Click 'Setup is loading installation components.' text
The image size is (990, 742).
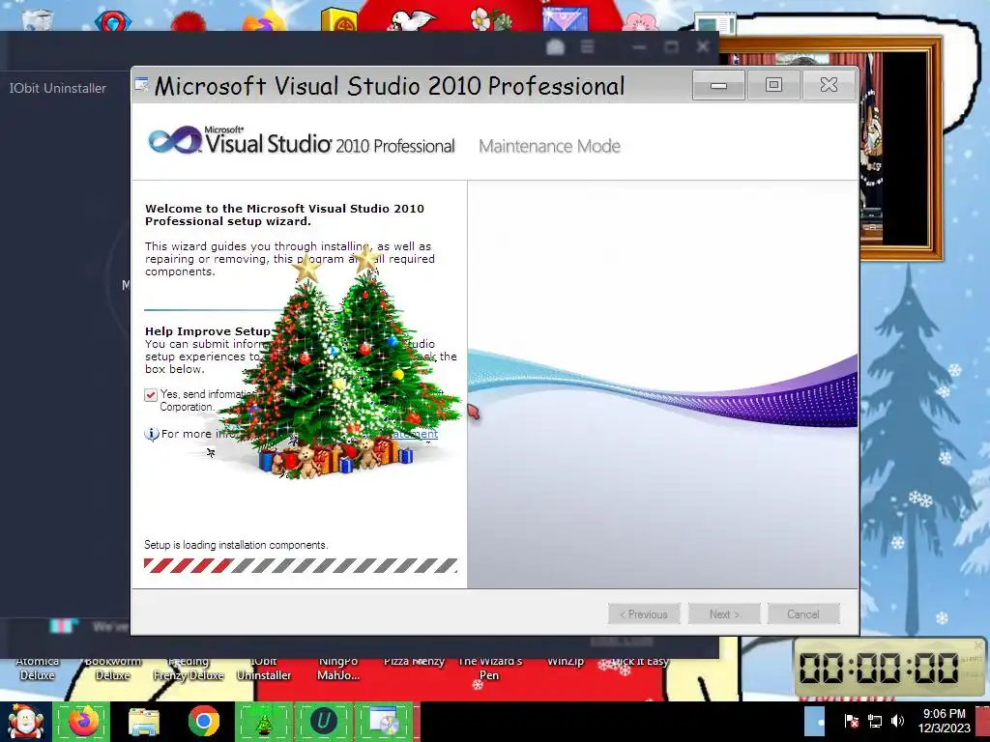(x=236, y=545)
